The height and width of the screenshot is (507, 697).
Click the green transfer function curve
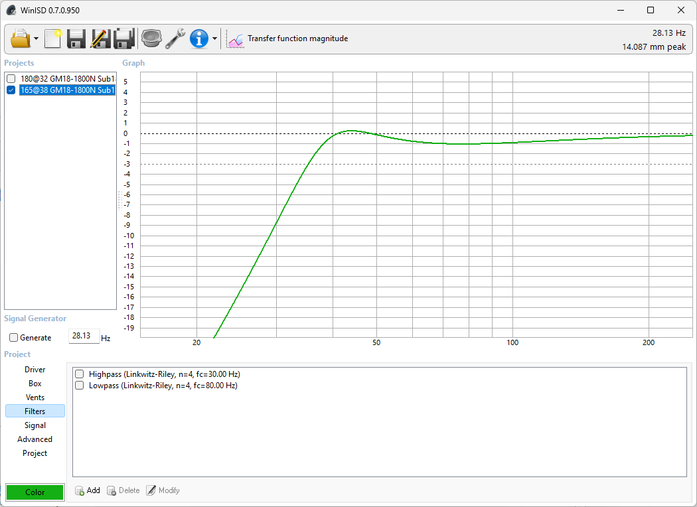click(275, 222)
